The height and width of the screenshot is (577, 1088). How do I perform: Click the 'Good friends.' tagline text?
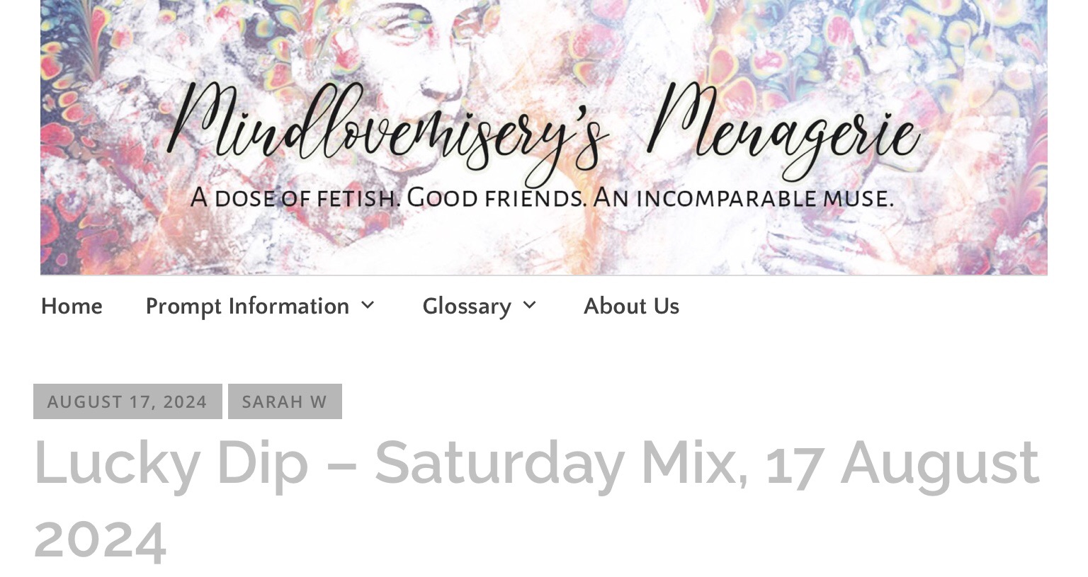(497, 197)
